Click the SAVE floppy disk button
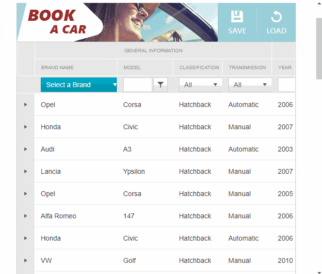 [x=237, y=22]
